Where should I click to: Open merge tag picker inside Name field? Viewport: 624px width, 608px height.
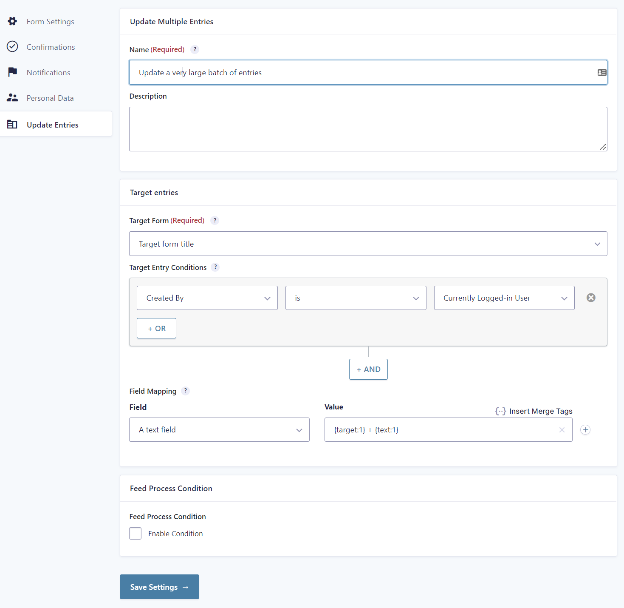[601, 72]
